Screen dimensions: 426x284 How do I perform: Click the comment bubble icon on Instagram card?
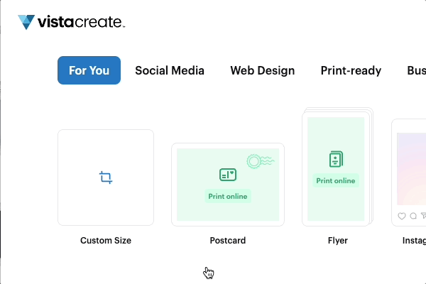pyautogui.click(x=413, y=216)
